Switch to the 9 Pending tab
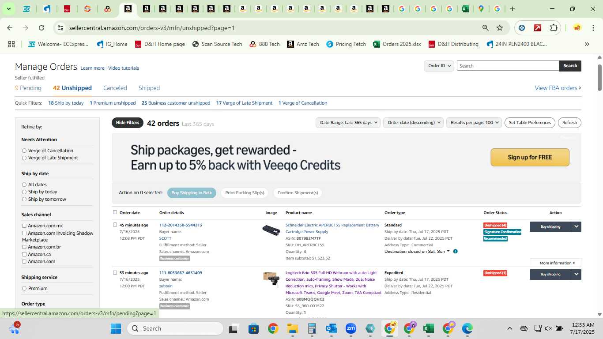The height and width of the screenshot is (339, 603). coord(28,88)
